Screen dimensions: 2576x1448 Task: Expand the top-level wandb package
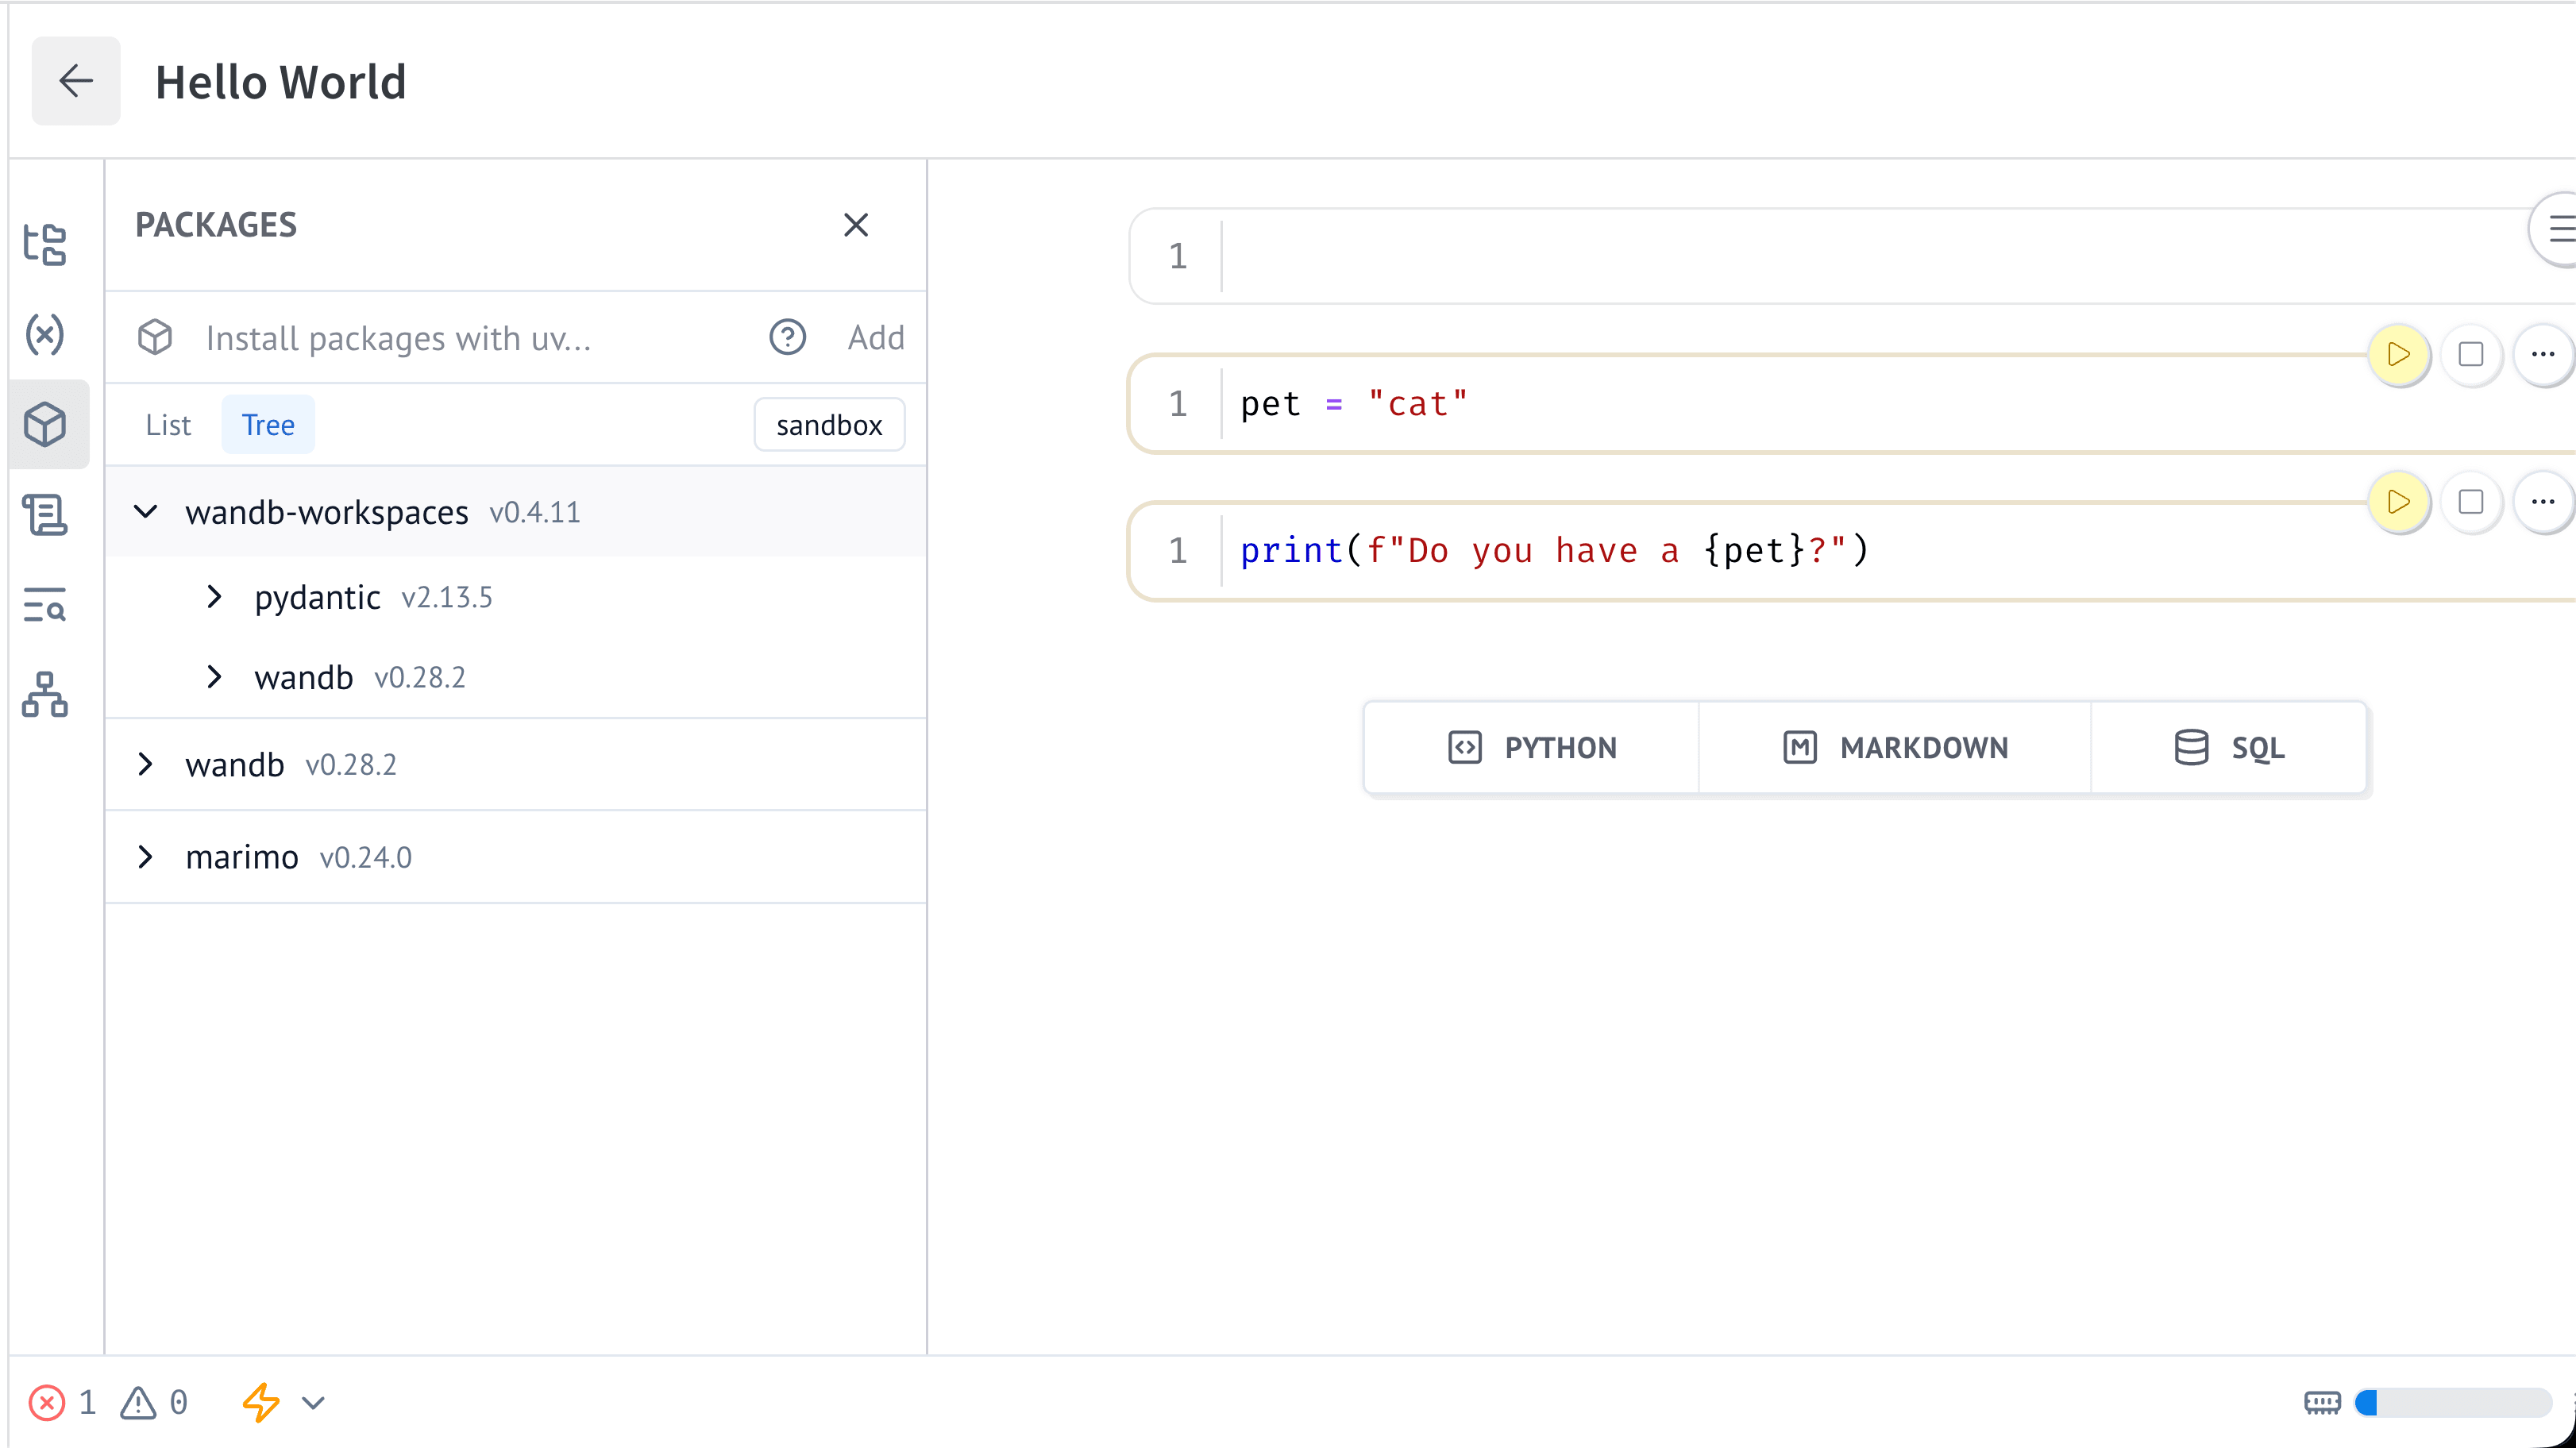146,765
